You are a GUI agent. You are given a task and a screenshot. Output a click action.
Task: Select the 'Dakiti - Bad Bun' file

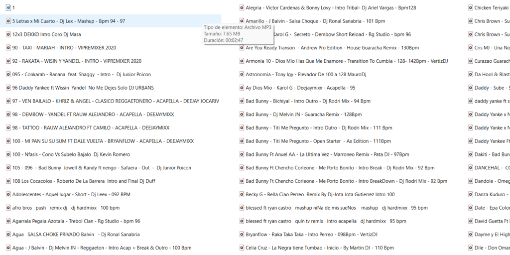[492, 154]
